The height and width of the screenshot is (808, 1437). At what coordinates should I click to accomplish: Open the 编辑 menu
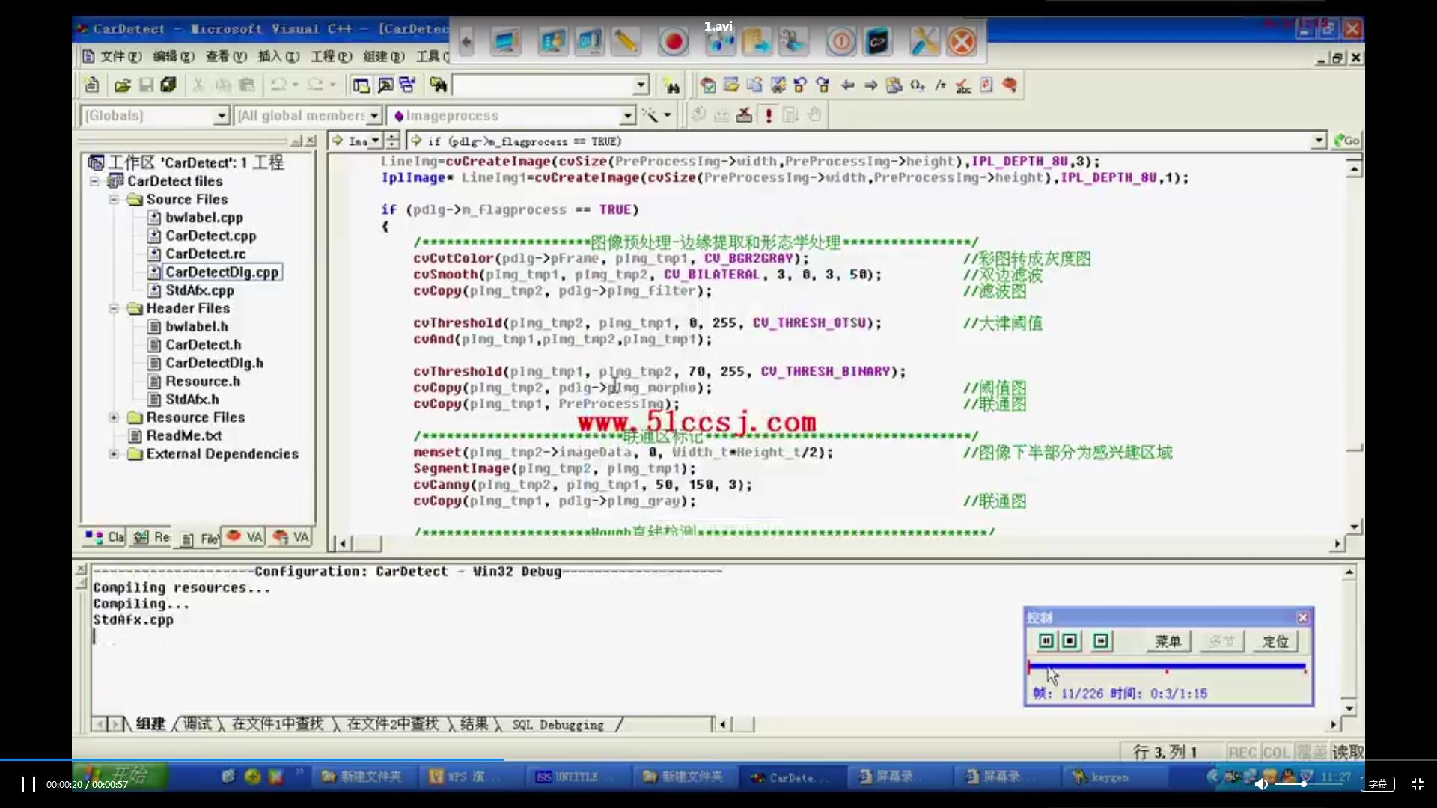[173, 57]
